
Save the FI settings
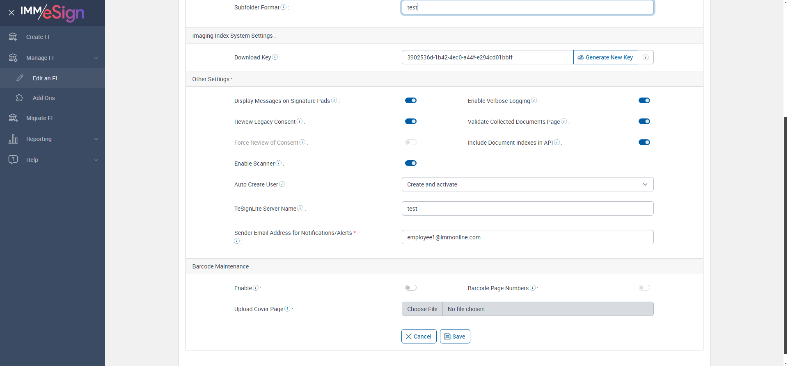click(x=455, y=336)
